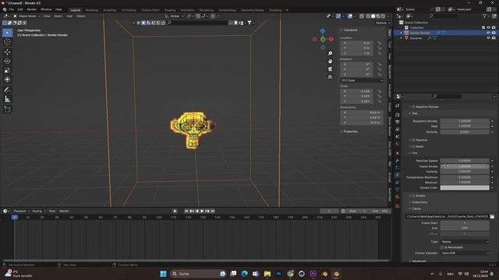Click the Windows Start button

[163, 274]
